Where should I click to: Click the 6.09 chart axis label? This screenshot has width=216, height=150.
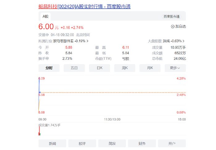tap(42, 78)
